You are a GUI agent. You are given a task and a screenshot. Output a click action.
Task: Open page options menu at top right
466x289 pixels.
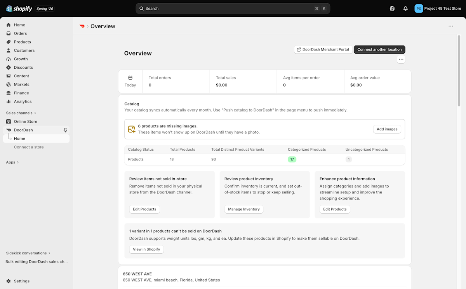click(450, 26)
